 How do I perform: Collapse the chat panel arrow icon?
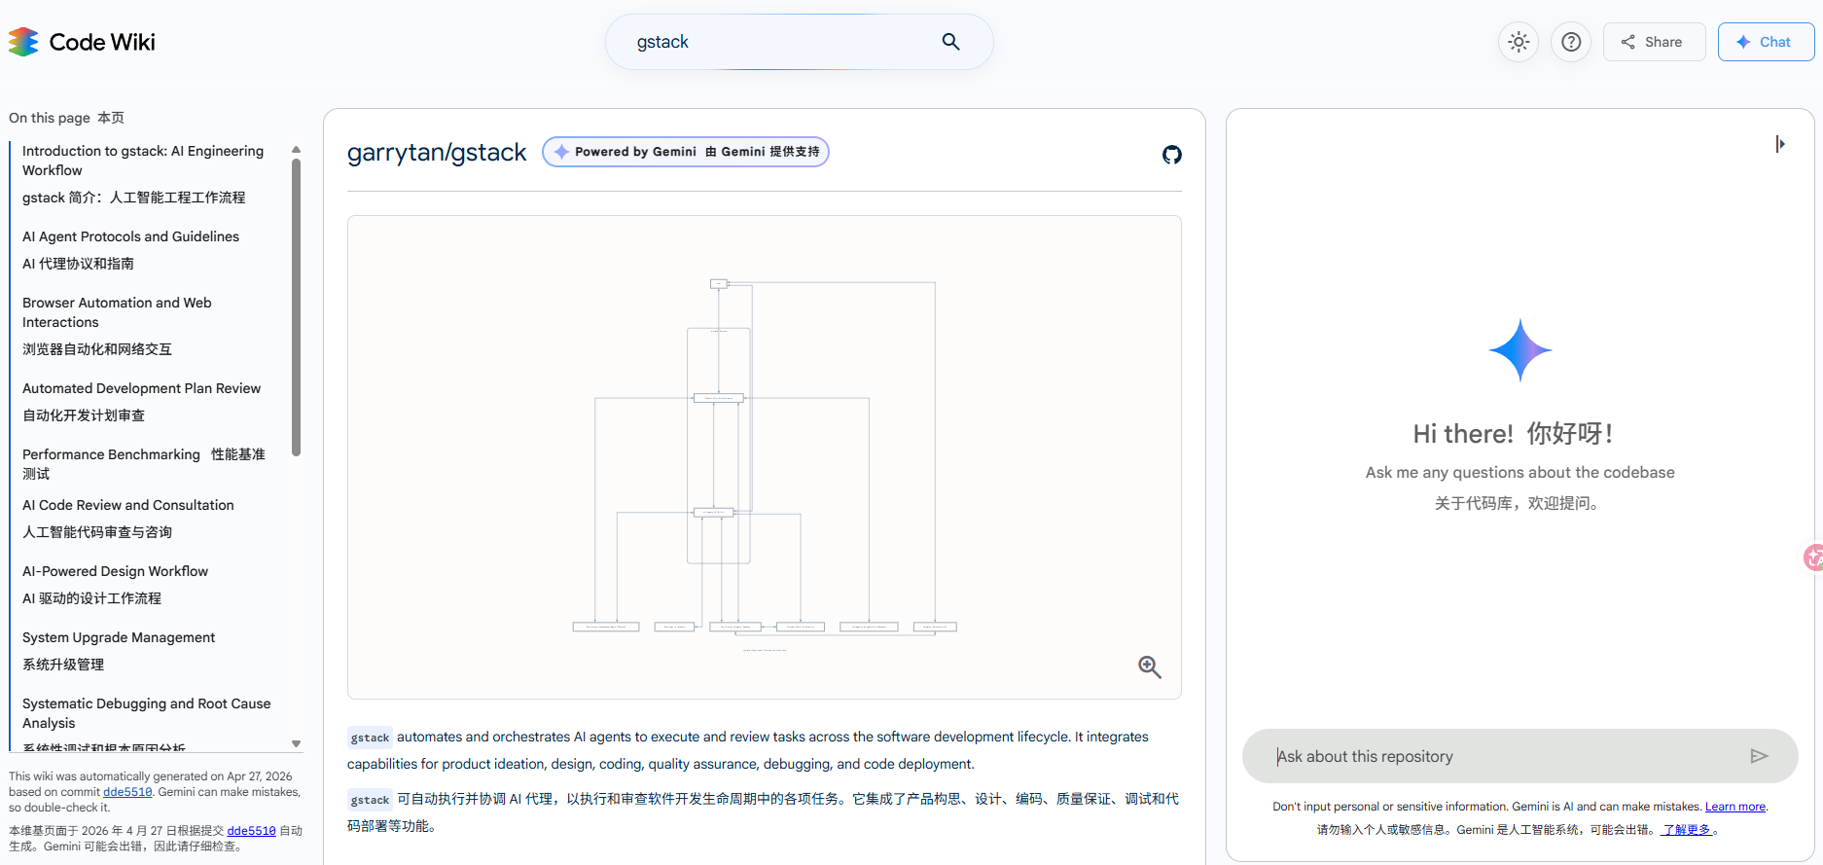(x=1780, y=144)
